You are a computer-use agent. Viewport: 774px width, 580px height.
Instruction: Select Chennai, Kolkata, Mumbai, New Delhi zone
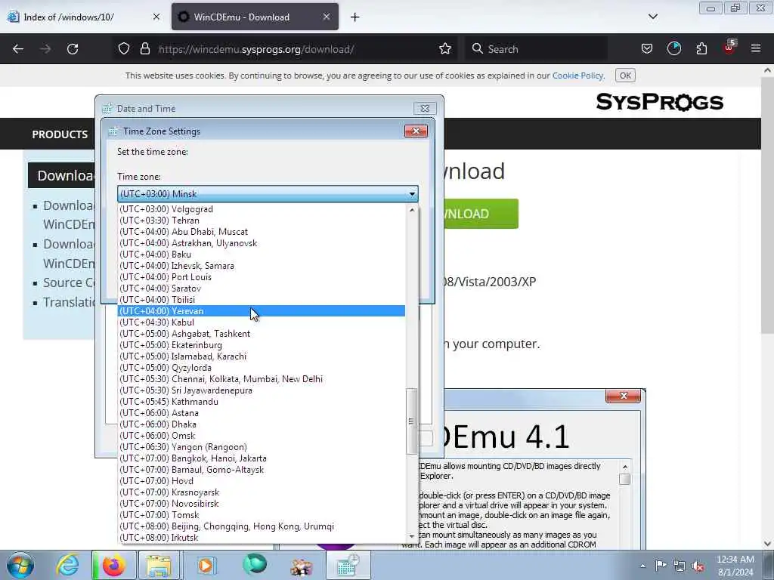tap(261, 379)
